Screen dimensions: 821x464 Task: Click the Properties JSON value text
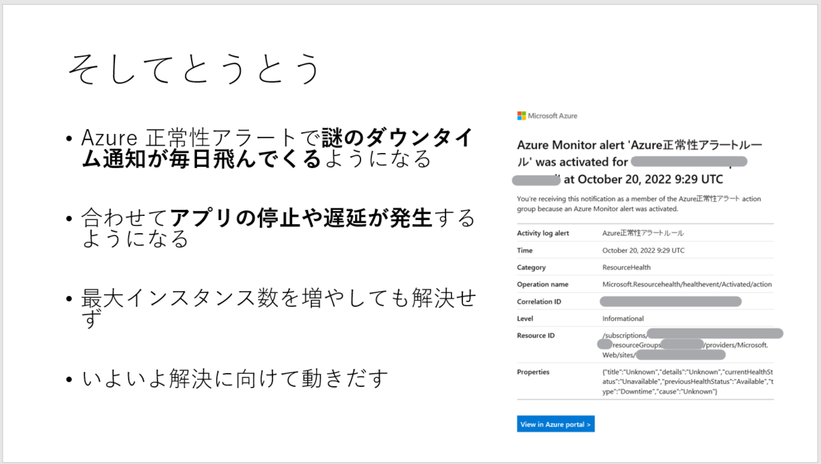point(688,382)
